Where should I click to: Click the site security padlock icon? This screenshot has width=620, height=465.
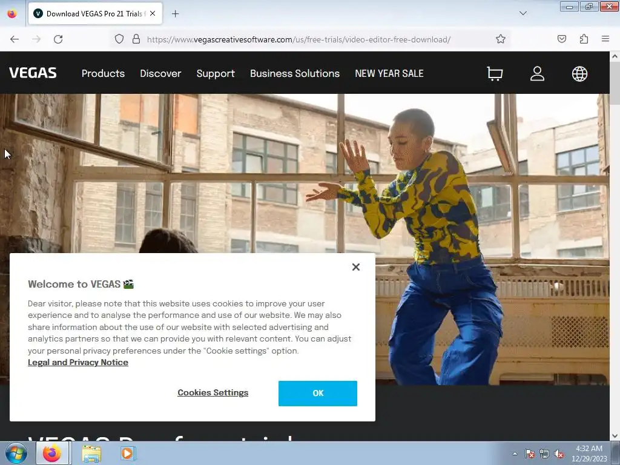pos(136,39)
